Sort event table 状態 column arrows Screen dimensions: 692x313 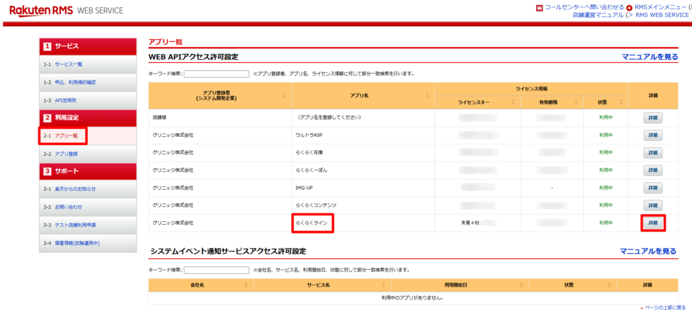pyautogui.click(x=610, y=285)
